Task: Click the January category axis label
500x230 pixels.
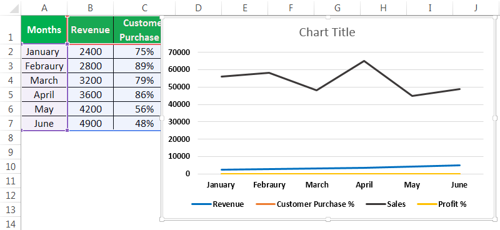Action: point(221,185)
